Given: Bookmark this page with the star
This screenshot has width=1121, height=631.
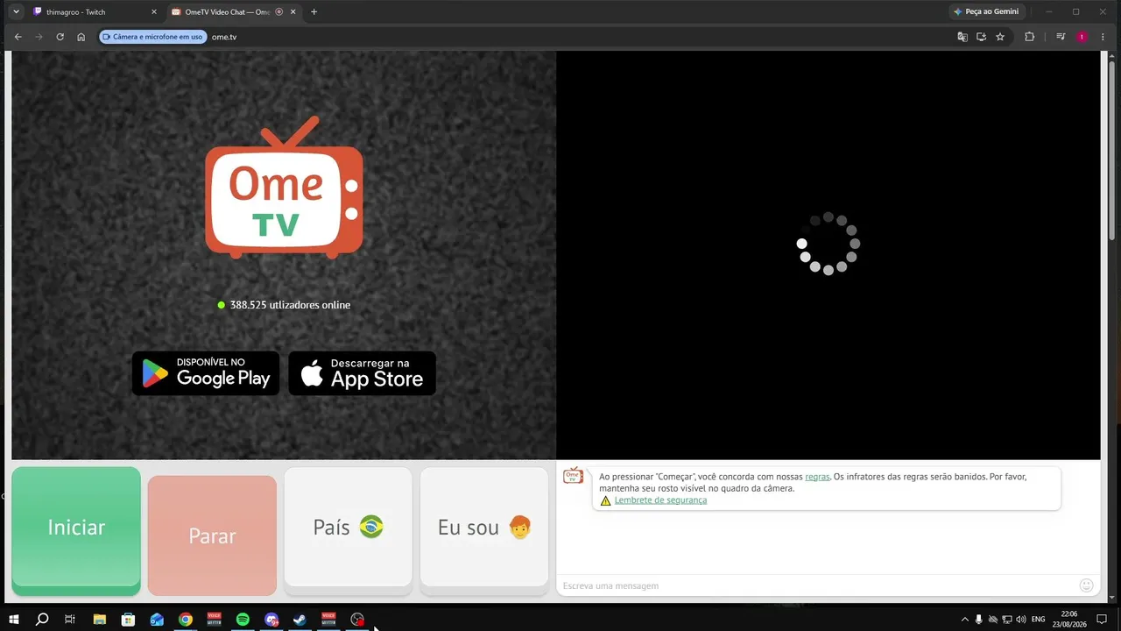Looking at the screenshot, I should tap(1000, 37).
